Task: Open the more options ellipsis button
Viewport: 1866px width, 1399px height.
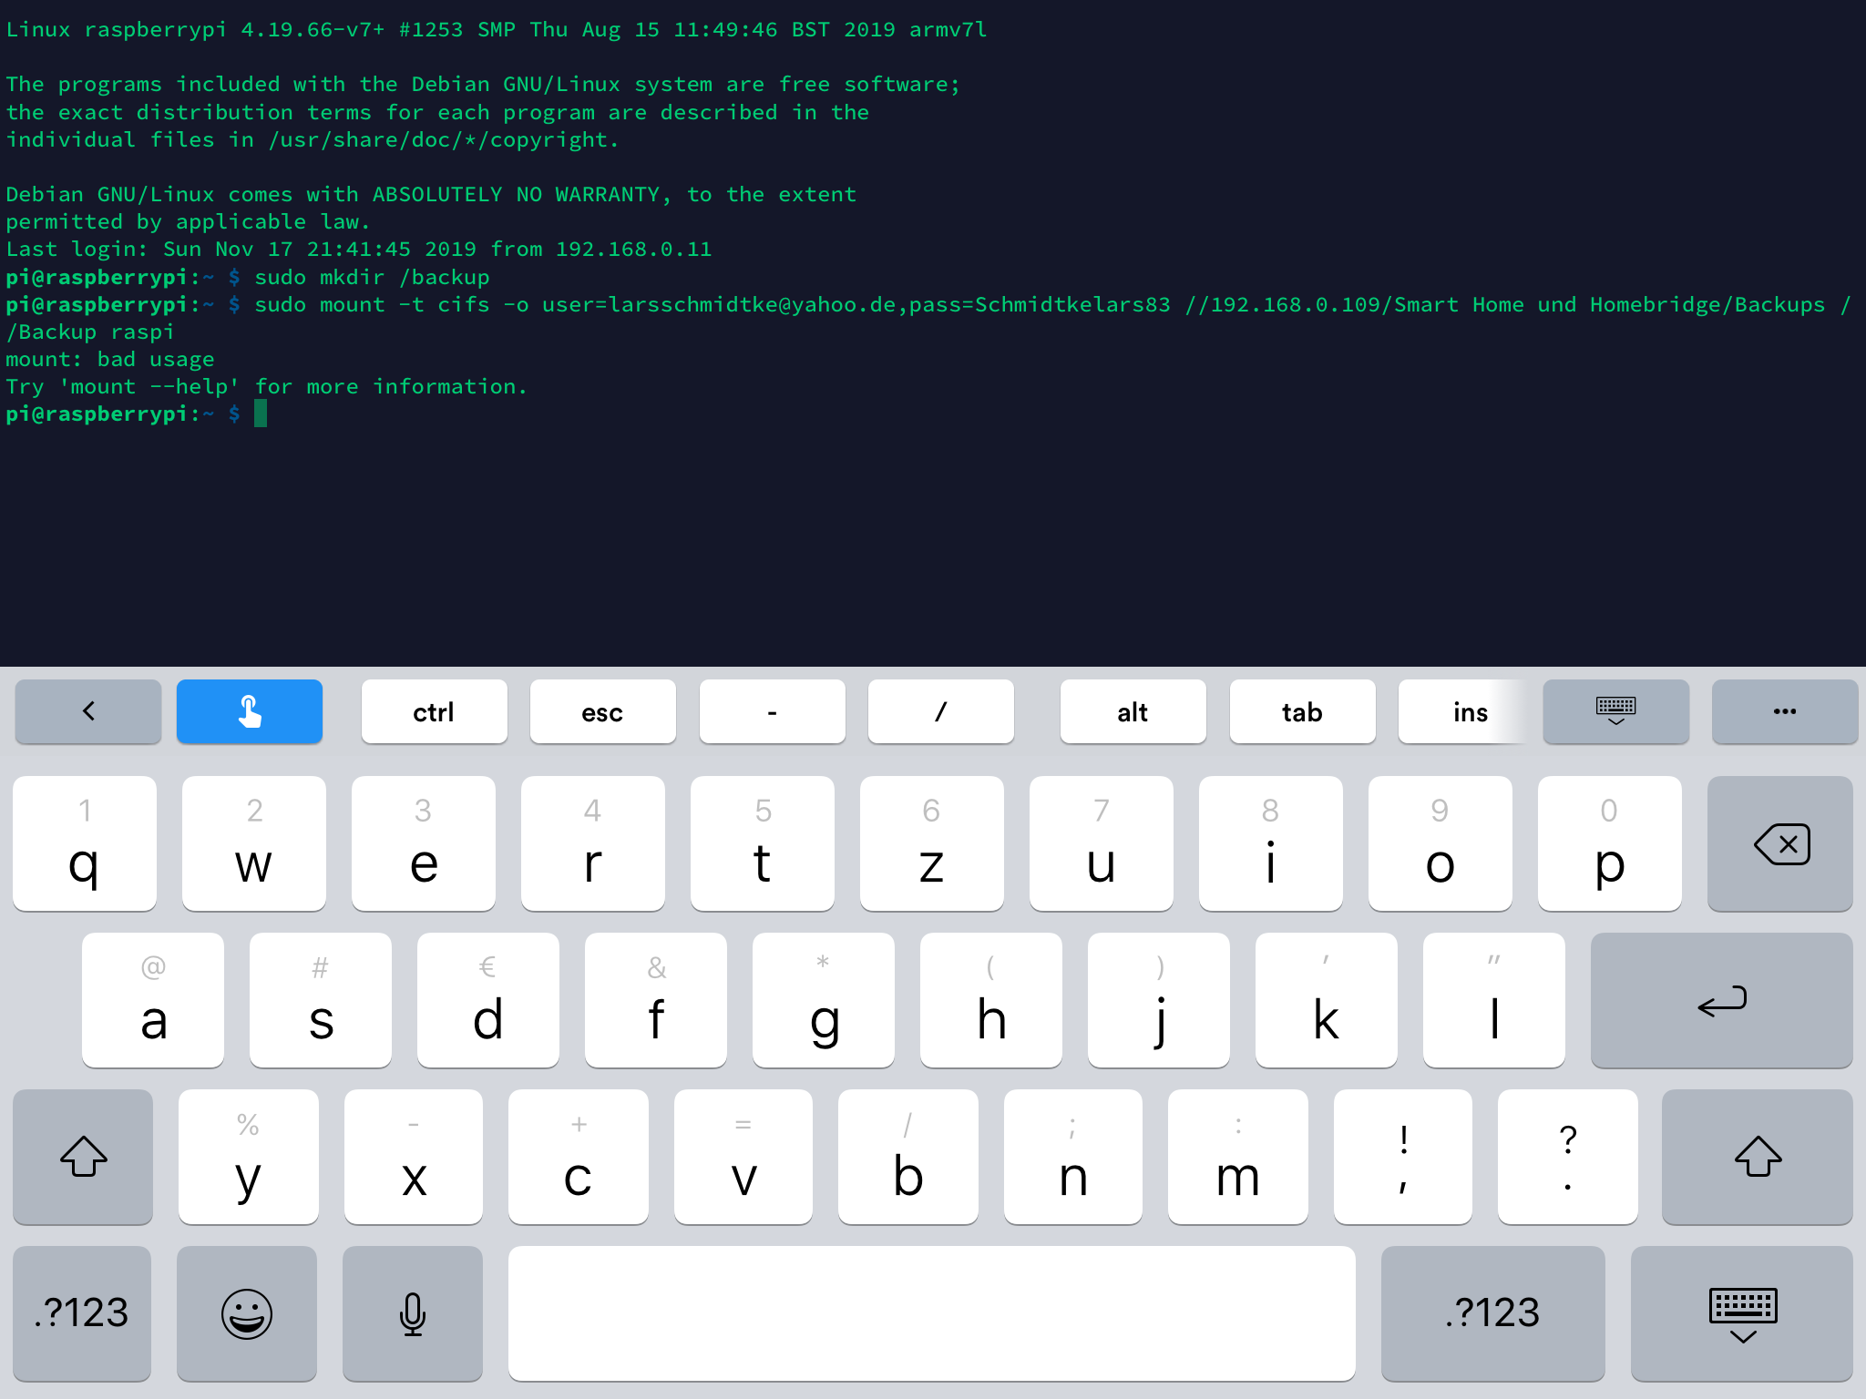Action: pos(1783,711)
